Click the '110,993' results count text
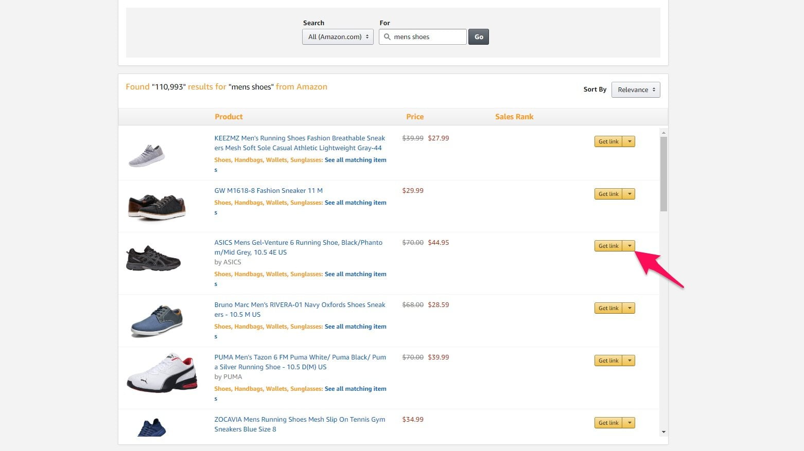804x451 pixels. click(169, 87)
